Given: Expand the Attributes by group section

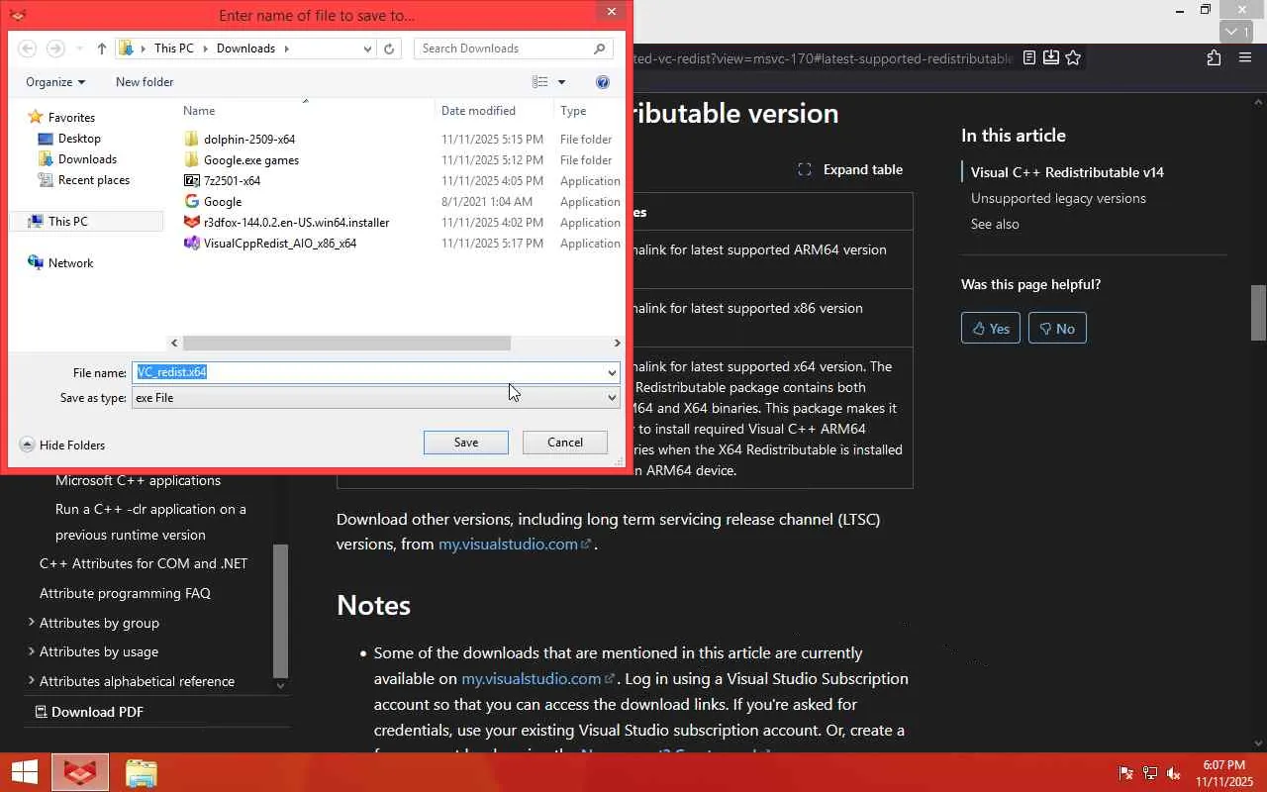Looking at the screenshot, I should point(32,623).
